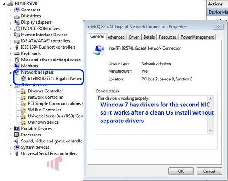
Task: Close the Intel Properties dialog
Action: coord(218,27)
